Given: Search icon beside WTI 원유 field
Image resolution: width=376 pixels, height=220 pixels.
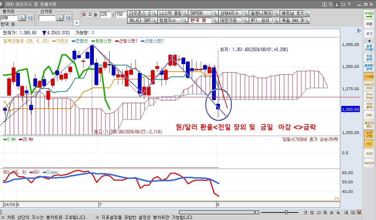Looking at the screenshot, I should (276, 21).
